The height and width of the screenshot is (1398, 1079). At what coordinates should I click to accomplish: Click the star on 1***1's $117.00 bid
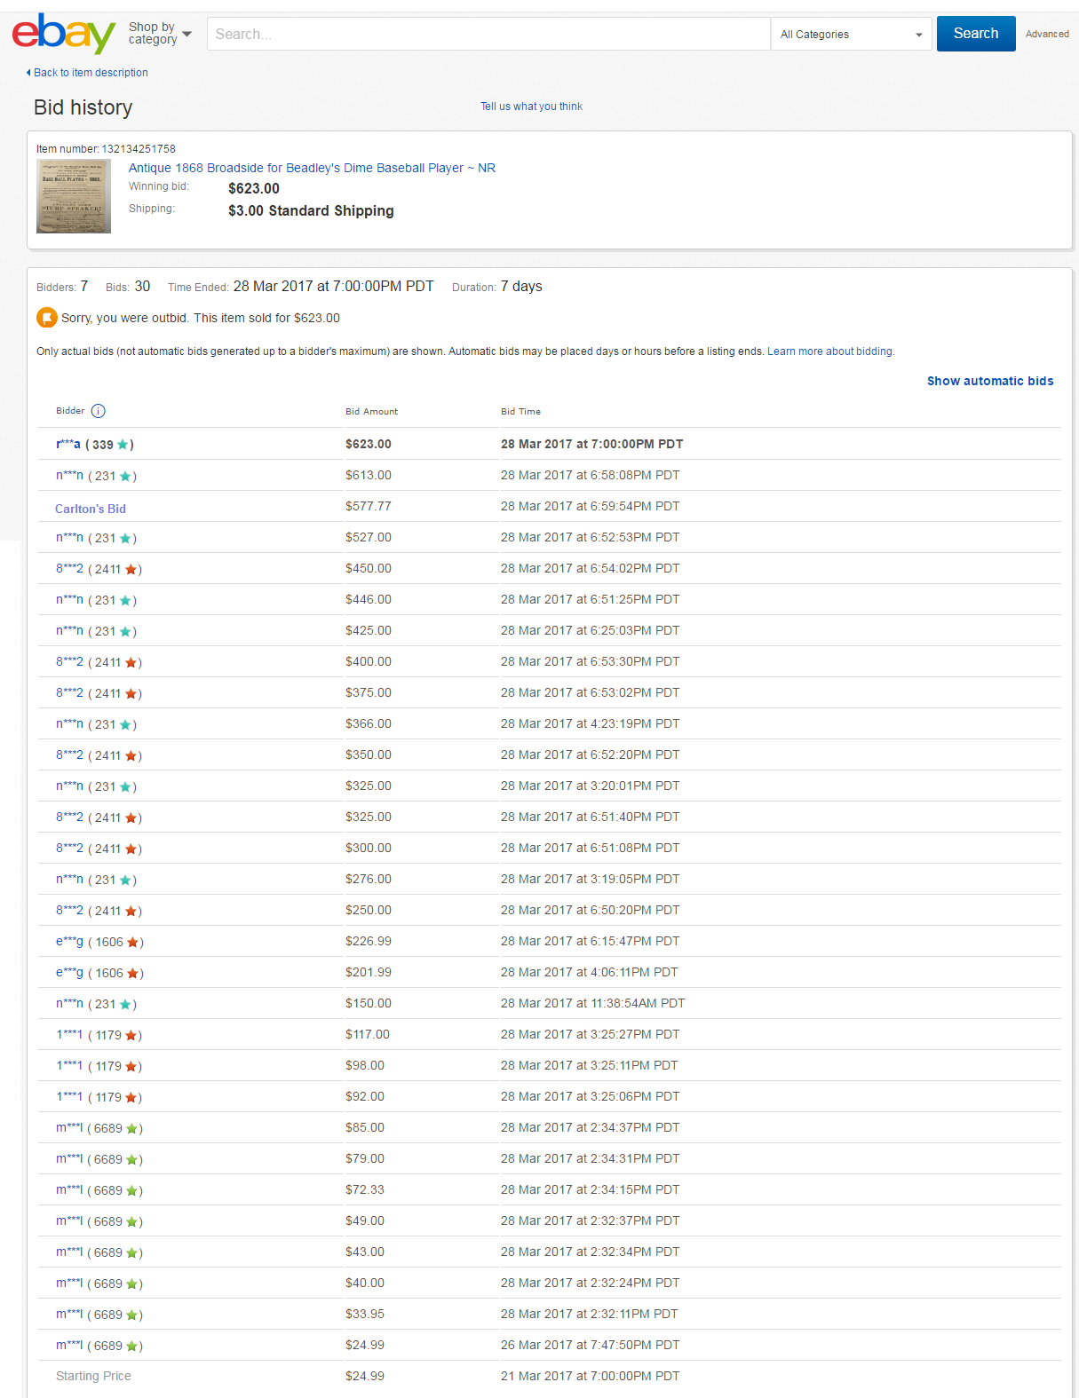131,1035
